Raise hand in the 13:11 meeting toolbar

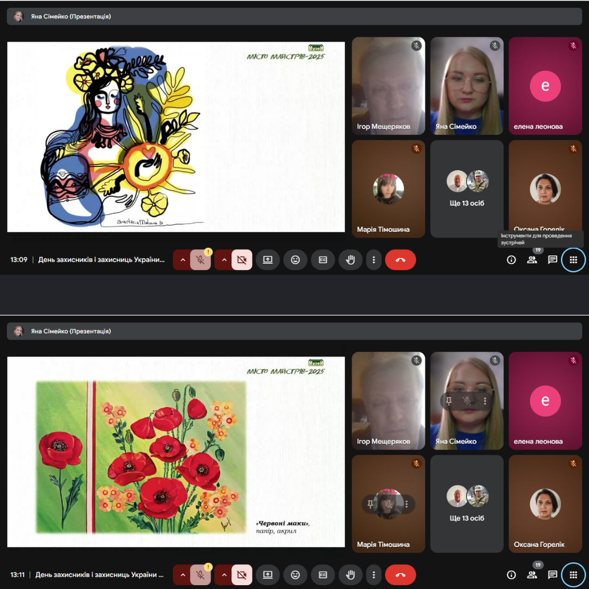click(x=350, y=575)
